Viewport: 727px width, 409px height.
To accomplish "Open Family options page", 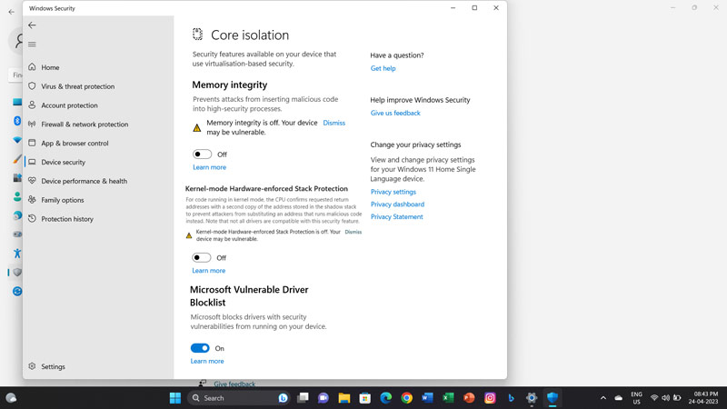I will click(63, 200).
